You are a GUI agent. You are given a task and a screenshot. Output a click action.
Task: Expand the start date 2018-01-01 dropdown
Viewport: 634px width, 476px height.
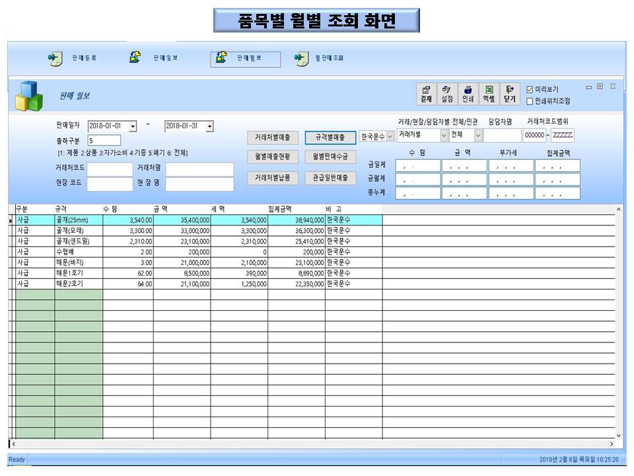pos(133,126)
